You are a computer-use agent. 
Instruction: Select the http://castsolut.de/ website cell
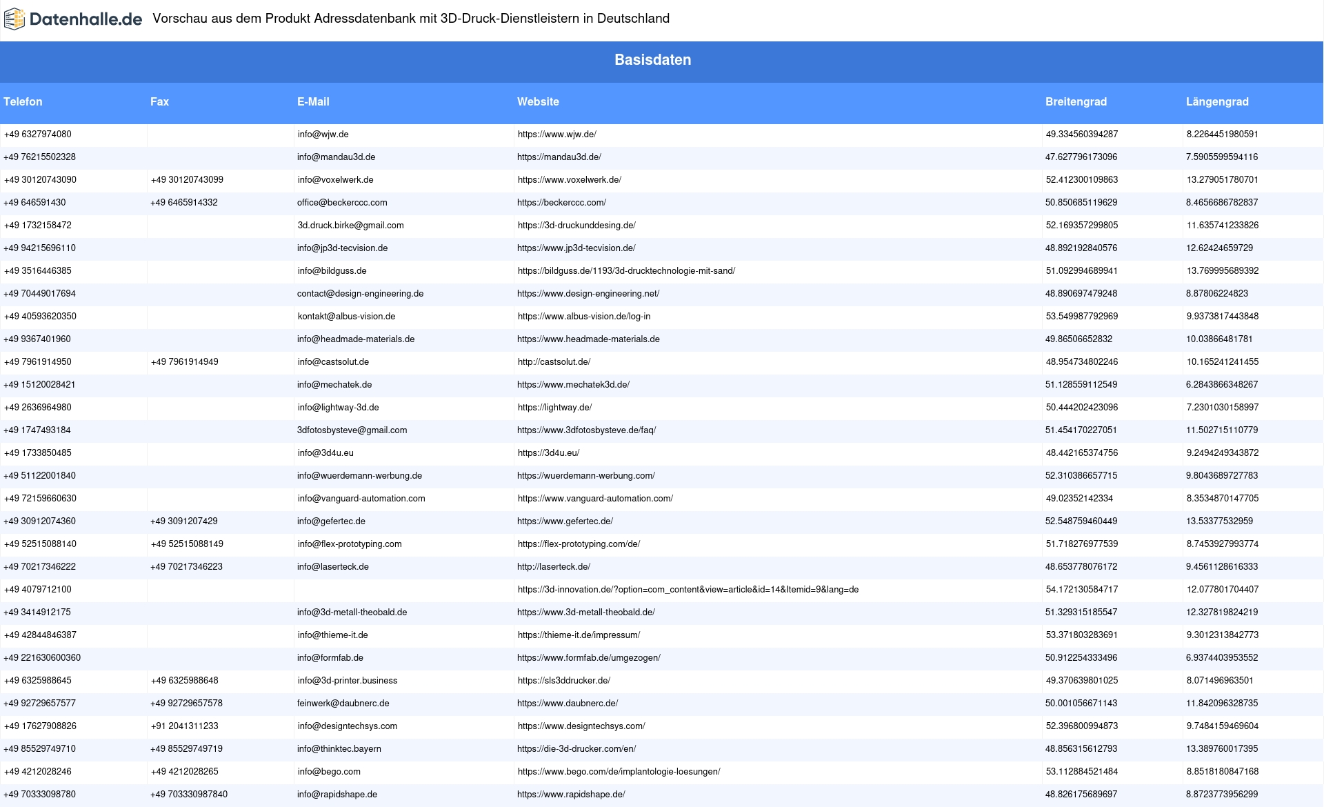(554, 362)
